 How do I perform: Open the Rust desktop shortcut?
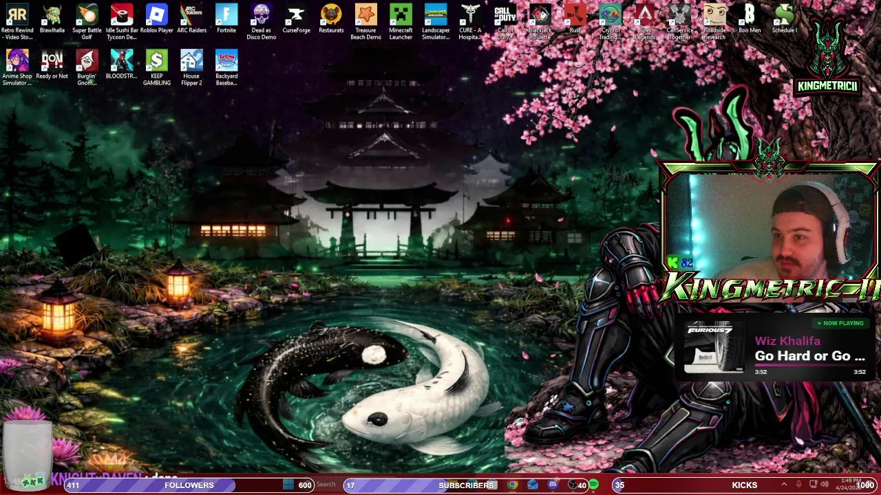click(575, 19)
